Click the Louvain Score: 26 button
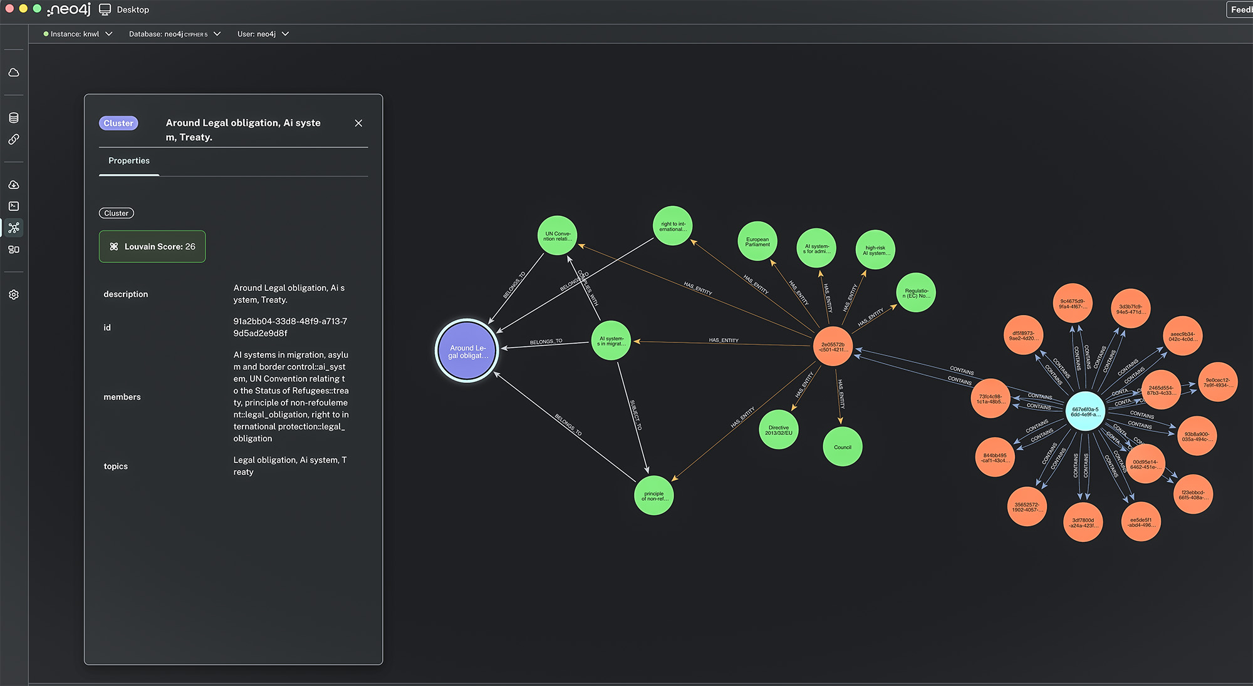 click(x=152, y=247)
